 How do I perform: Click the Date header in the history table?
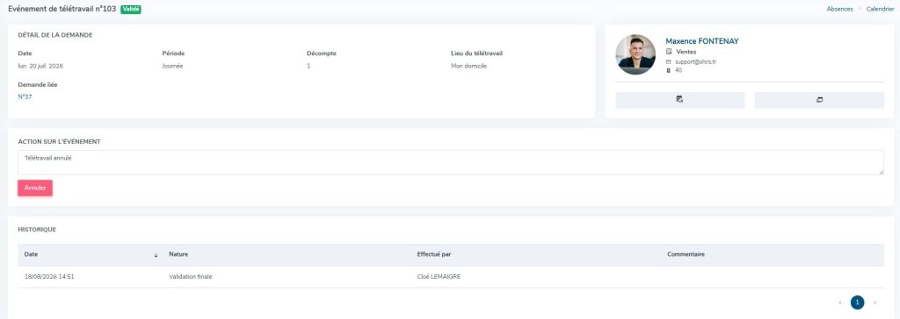31,254
